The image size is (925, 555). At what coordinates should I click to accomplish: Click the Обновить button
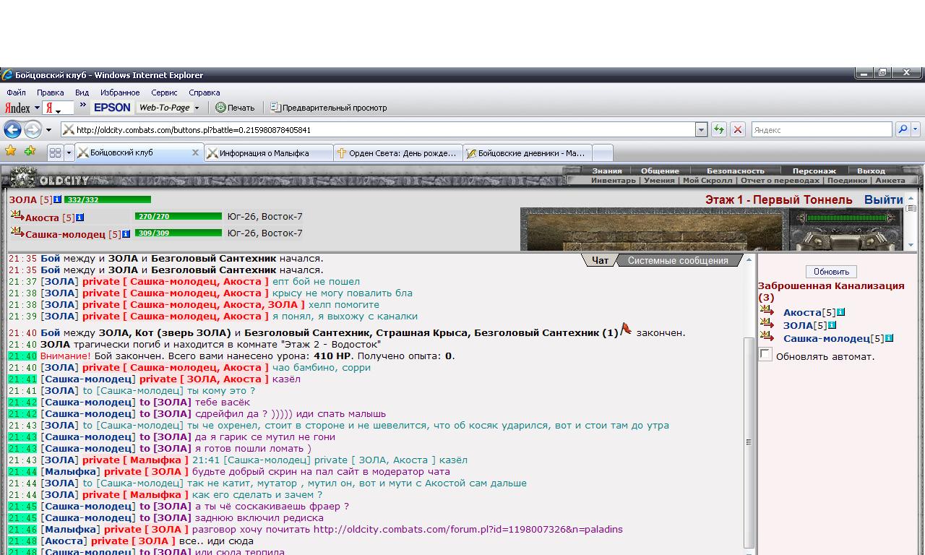(x=831, y=272)
